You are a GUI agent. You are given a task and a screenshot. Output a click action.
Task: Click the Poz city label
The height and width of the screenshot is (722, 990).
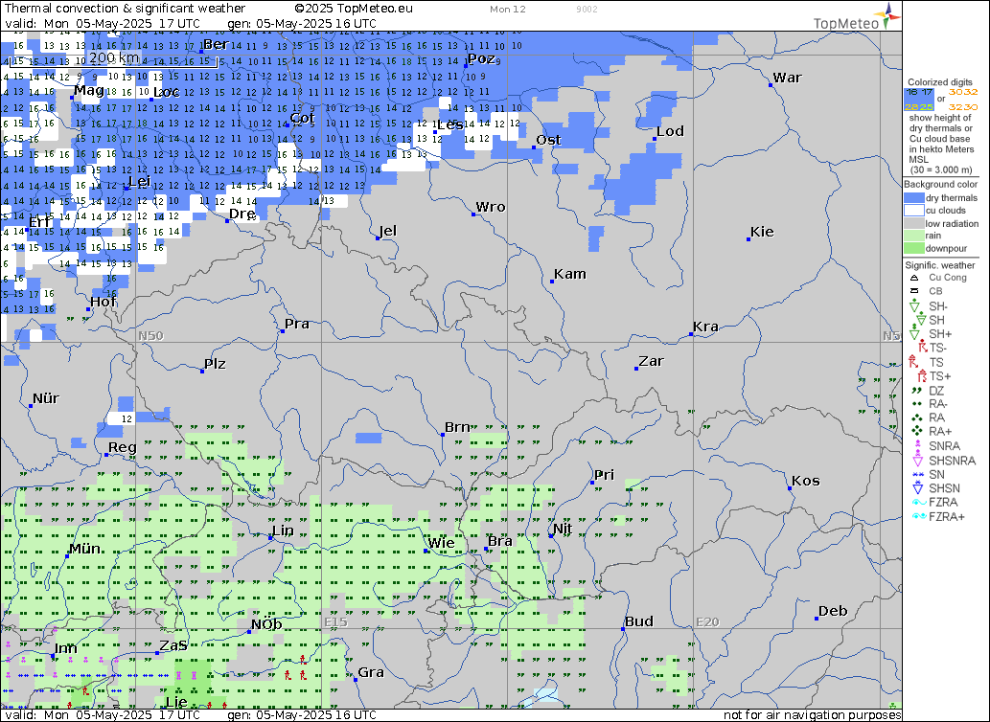click(x=482, y=58)
